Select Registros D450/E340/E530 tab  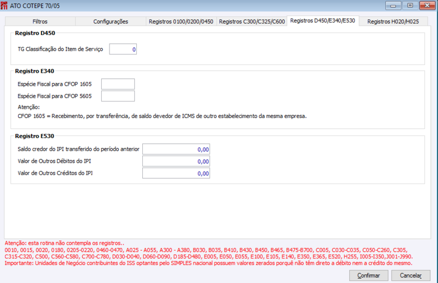pos(322,21)
